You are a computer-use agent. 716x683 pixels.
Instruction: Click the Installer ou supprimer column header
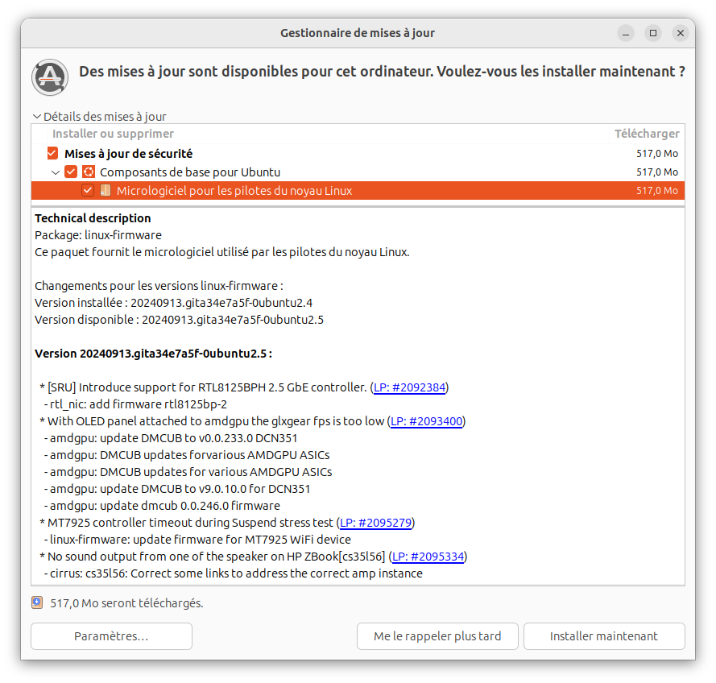(x=113, y=134)
